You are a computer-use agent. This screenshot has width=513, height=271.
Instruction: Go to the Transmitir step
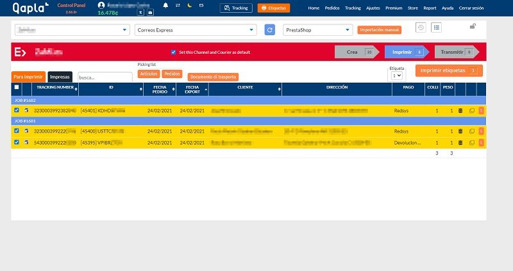pos(457,52)
